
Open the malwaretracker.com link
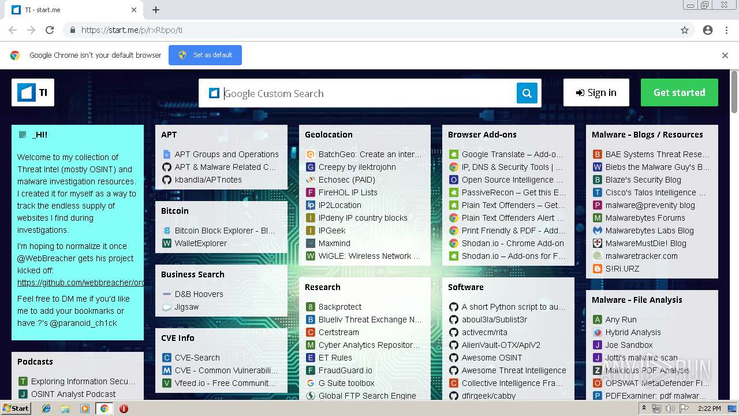click(641, 256)
